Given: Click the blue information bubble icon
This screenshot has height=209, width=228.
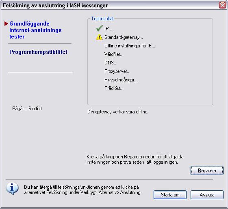Looking at the screenshot, I should [x=12, y=189].
